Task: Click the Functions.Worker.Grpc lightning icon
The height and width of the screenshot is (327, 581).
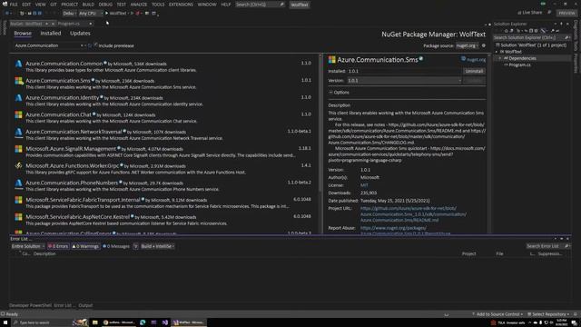Action: (x=18, y=166)
